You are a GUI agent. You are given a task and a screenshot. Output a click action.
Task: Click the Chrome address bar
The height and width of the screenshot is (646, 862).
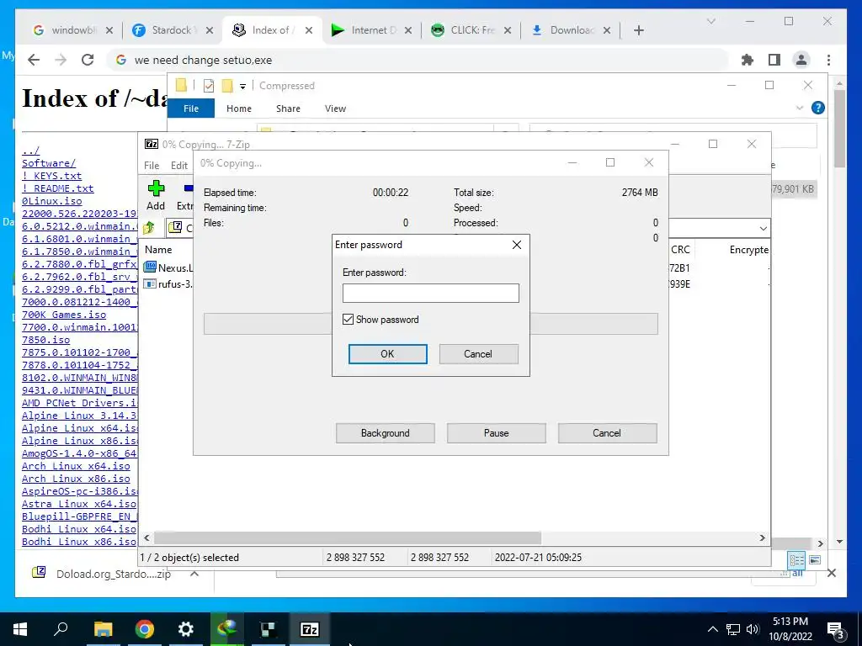[418, 60]
